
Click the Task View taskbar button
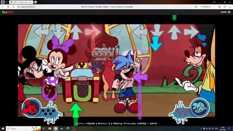44,128
